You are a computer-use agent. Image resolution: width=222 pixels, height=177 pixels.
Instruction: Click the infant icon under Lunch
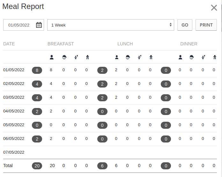coord(151,57)
